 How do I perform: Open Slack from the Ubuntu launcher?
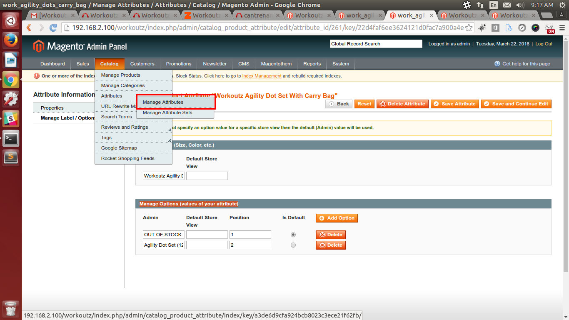(11, 119)
